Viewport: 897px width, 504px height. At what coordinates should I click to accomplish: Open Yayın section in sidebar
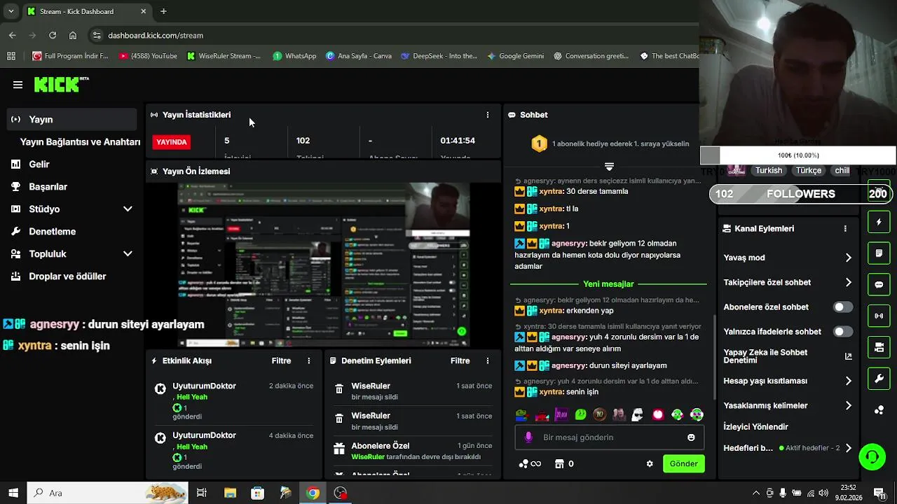pos(71,119)
